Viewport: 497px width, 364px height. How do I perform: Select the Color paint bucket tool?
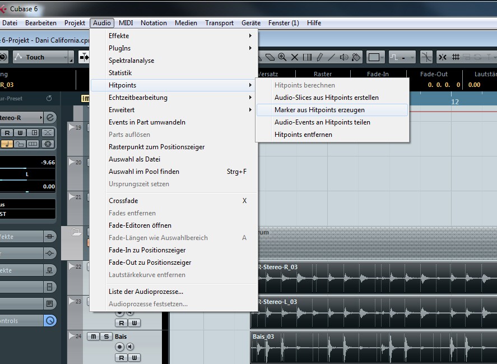coord(356,57)
